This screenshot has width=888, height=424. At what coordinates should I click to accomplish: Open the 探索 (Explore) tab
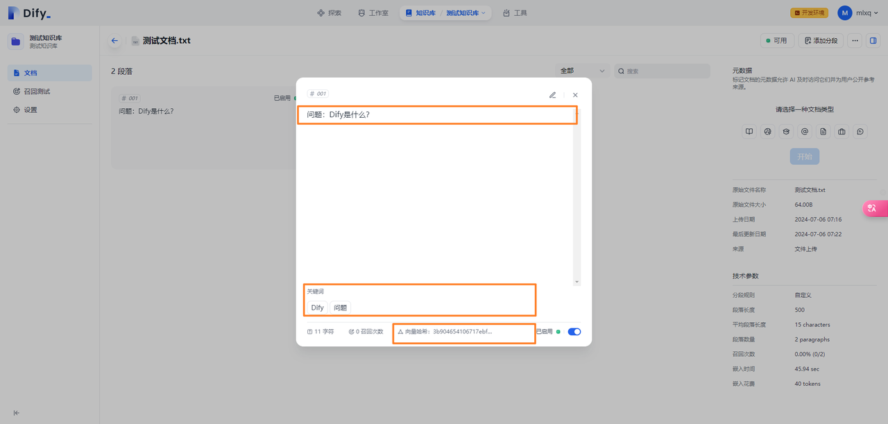(x=329, y=12)
